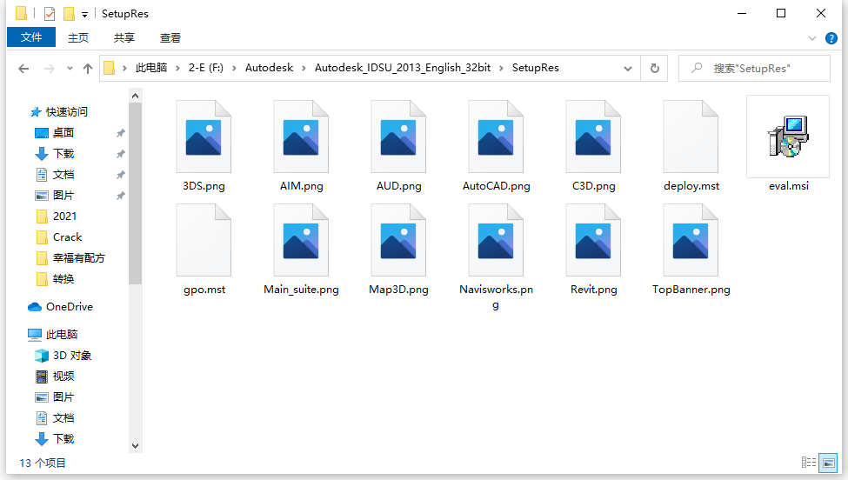Viewport: 848px width, 480px height.
Task: Expand the address bar history dropdown
Action: (x=628, y=69)
